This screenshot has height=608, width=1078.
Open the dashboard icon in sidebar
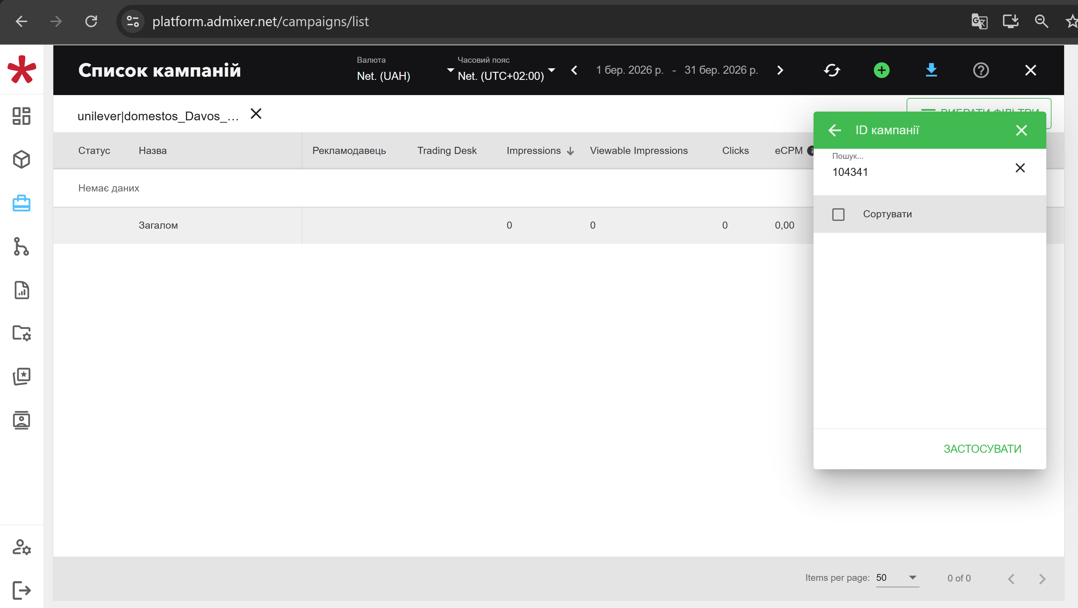(x=21, y=116)
